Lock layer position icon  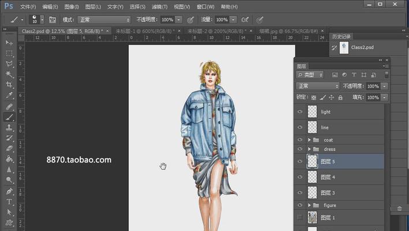(331, 98)
